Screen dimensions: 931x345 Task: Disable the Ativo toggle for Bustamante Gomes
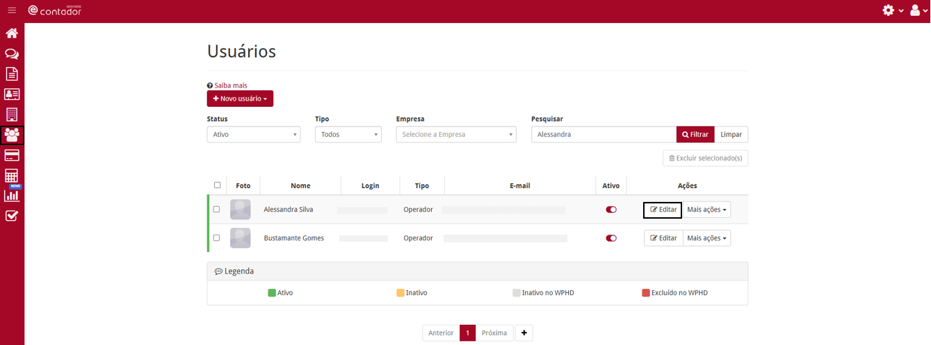[611, 238]
